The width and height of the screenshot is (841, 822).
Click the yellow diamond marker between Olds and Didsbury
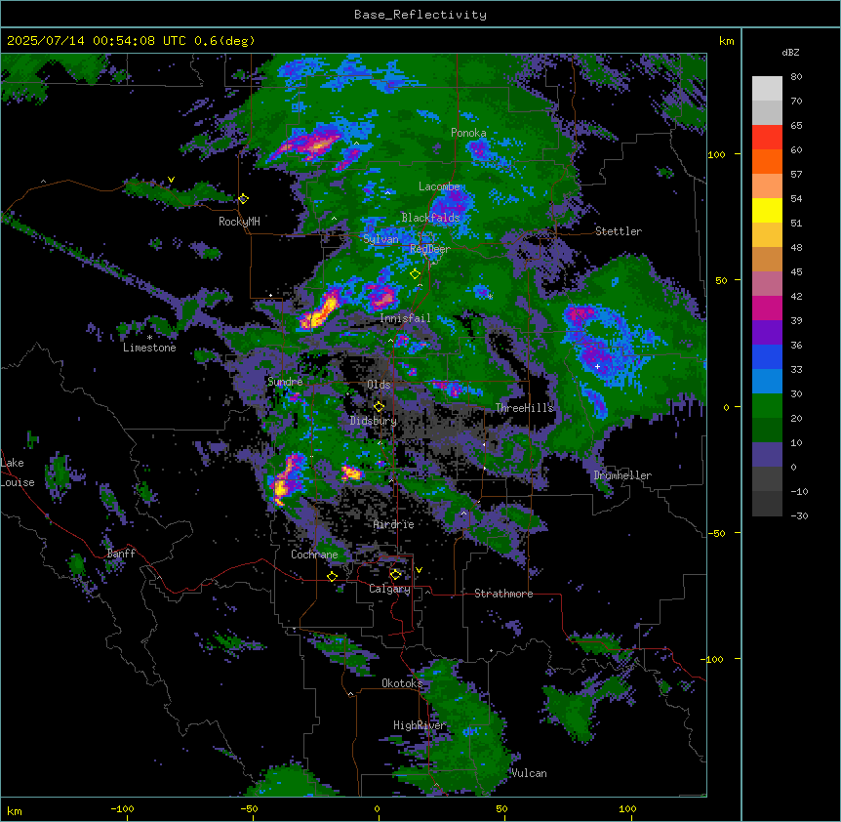click(x=379, y=407)
